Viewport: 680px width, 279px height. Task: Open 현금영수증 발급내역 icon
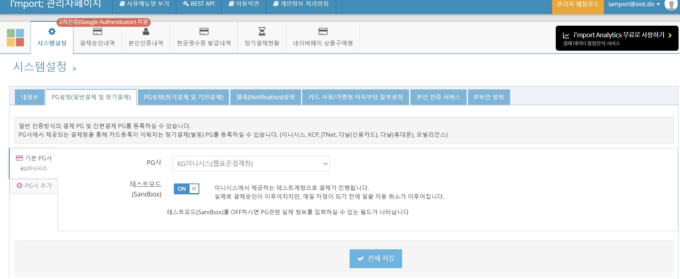(204, 31)
